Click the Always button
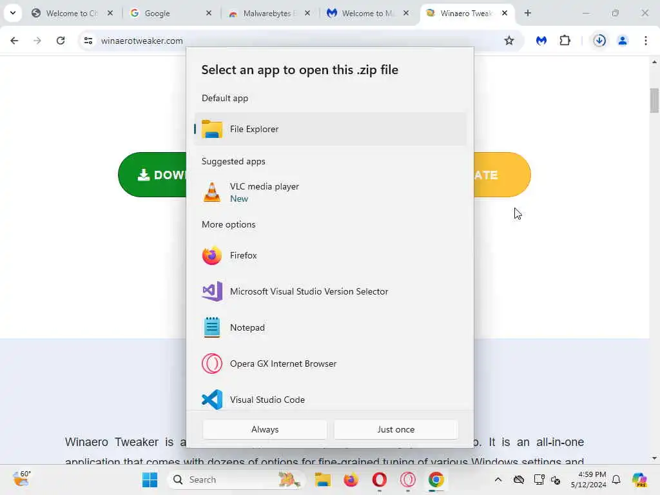 point(265,429)
